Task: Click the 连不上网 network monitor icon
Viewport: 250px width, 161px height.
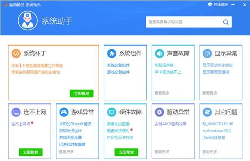Action: click(16, 112)
